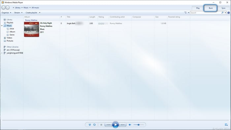Focus the Search input box

[206, 13]
